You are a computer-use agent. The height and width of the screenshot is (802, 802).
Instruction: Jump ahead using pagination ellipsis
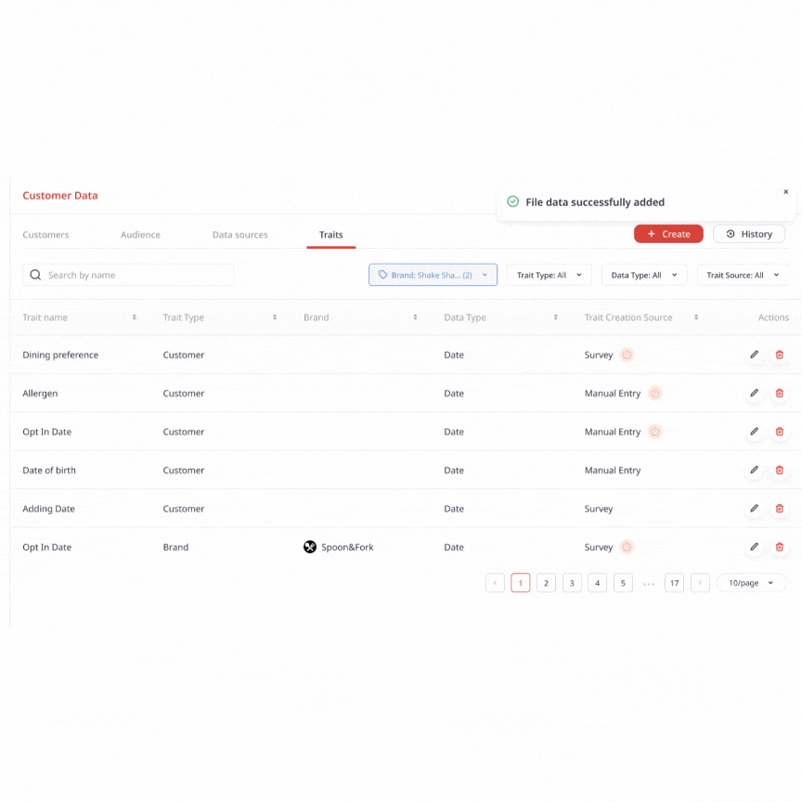tap(649, 584)
